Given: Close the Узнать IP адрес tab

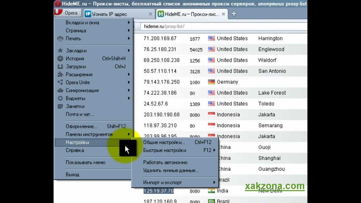Looking at the screenshot, I should (150, 14).
